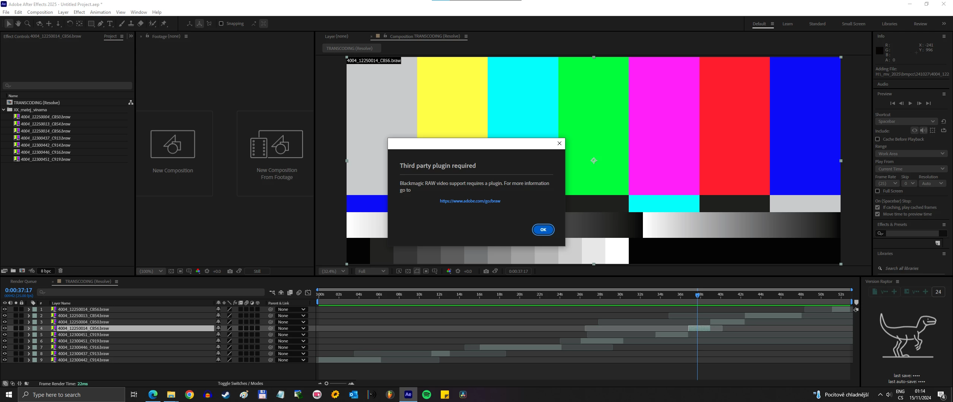Viewport: 953px width, 402px height.
Task: Adjust the timeline zoom slider
Action: click(326, 383)
